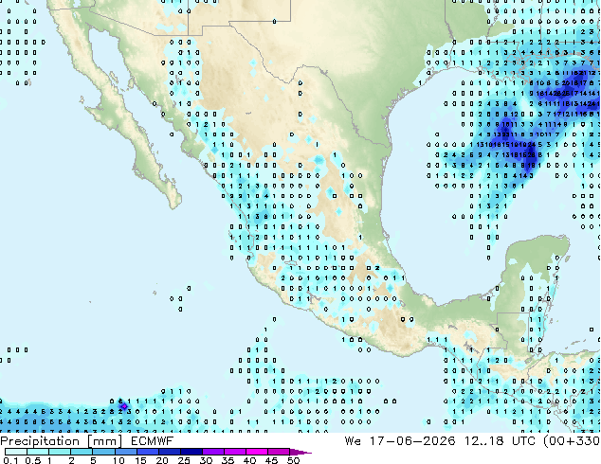
Task: Click the 0.1–0.5 mm legend color swatch
Action: pyautogui.click(x=16, y=452)
